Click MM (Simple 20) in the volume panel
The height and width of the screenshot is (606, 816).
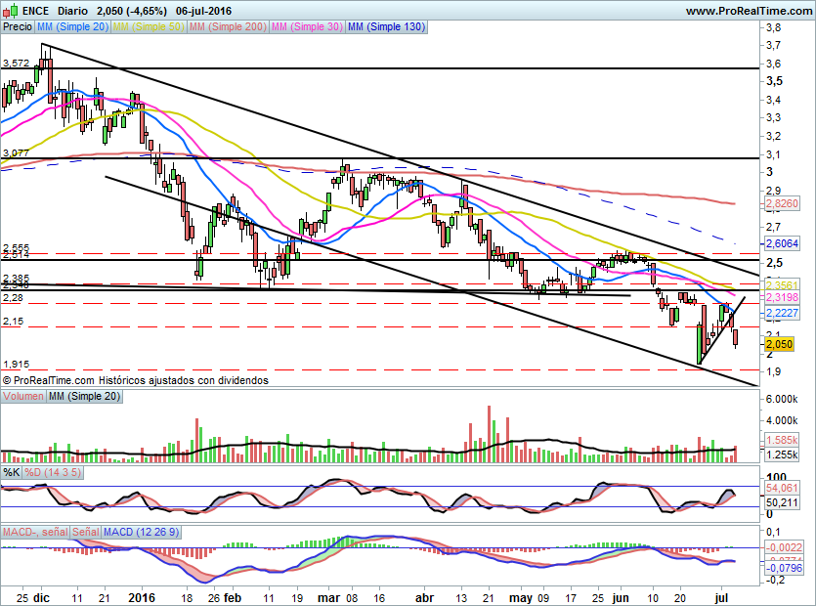pos(85,396)
